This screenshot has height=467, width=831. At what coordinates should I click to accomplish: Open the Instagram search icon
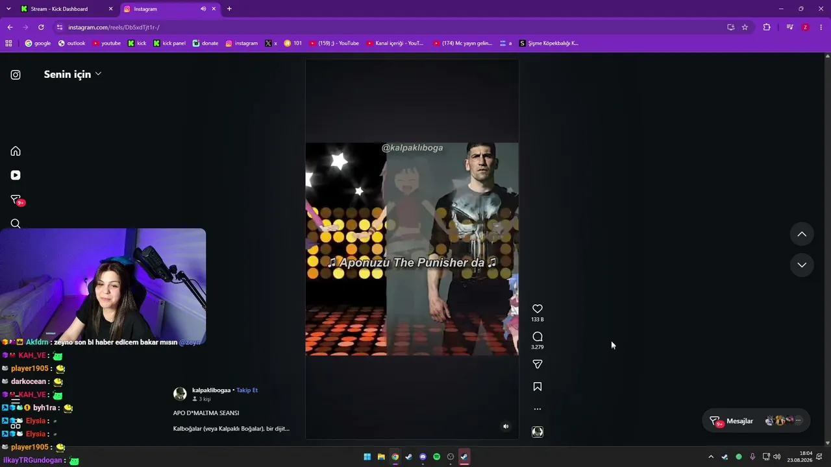pos(16,224)
